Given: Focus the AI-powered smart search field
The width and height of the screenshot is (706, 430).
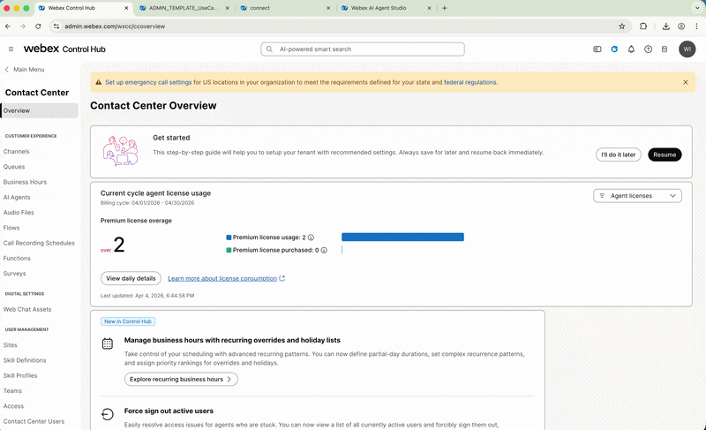Looking at the screenshot, I should click(363, 49).
